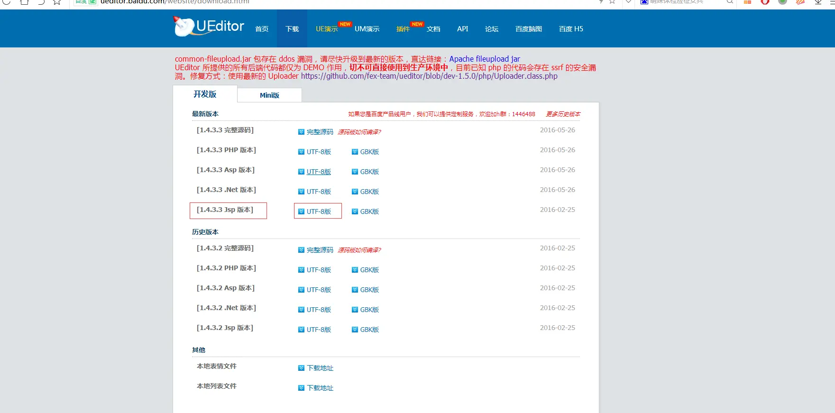Switch to the Mini版 tab
The height and width of the screenshot is (413, 835).
(269, 95)
